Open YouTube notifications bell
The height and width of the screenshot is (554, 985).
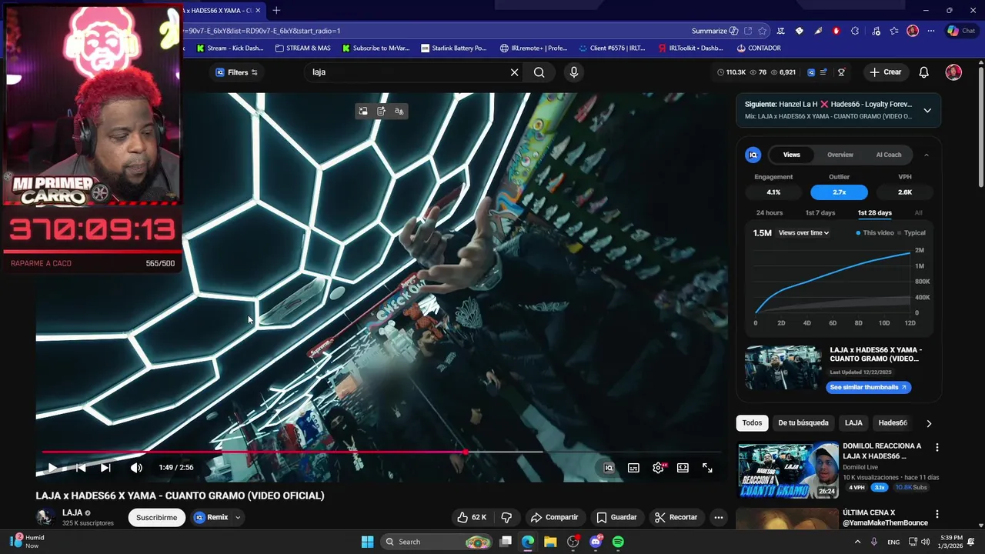point(924,72)
